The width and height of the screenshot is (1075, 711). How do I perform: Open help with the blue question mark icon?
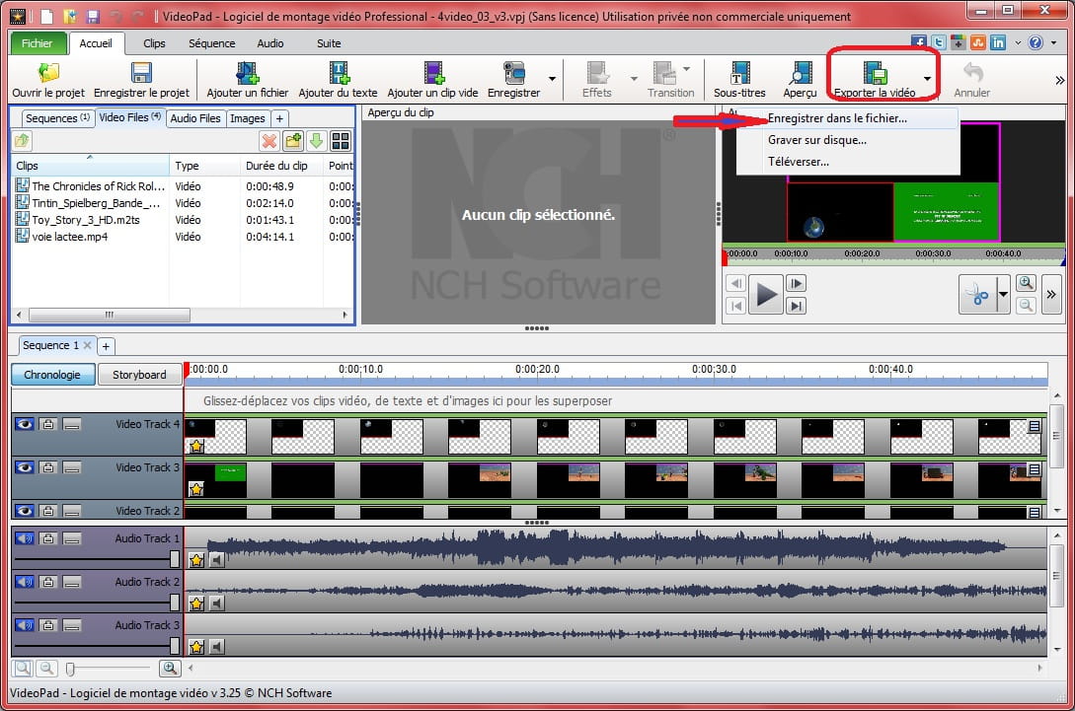[1036, 42]
